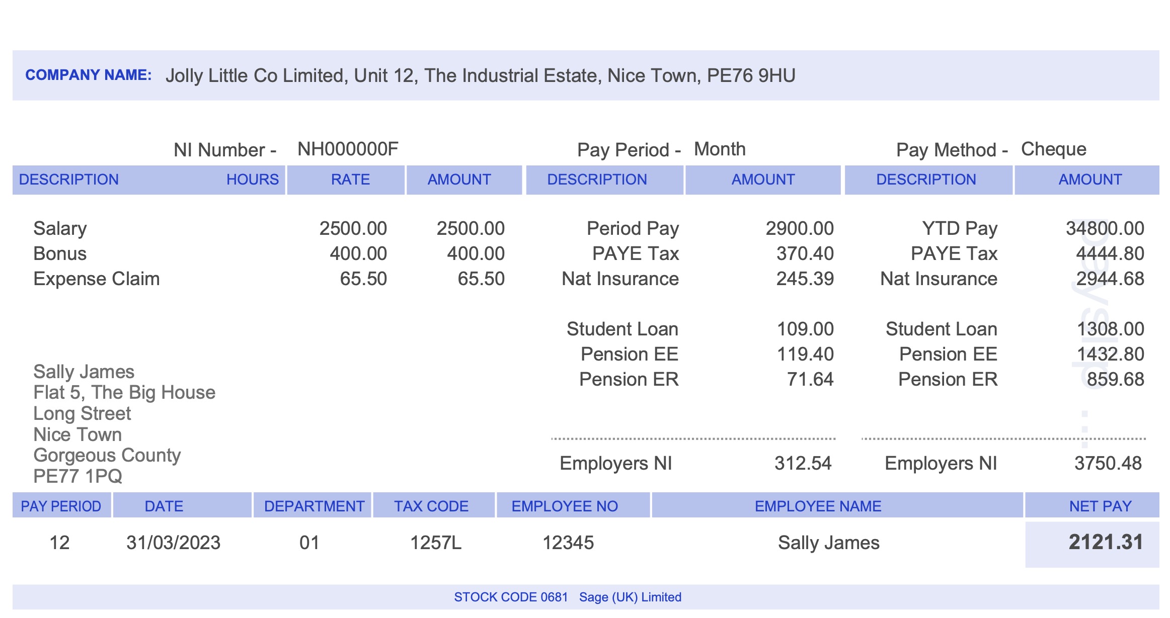Click the Sage (UK) Limited footer text
Image resolution: width=1170 pixels, height=618 pixels.
(630, 597)
